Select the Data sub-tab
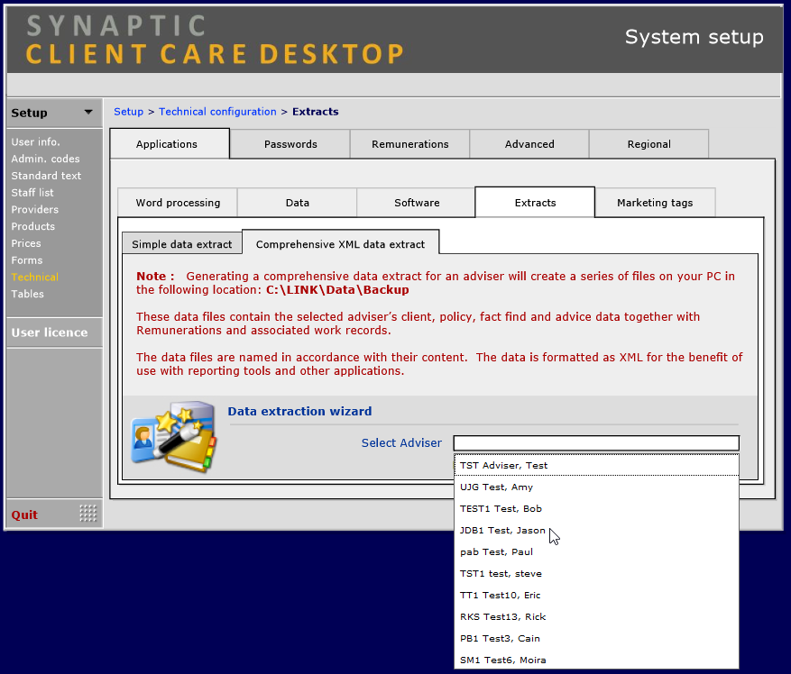 click(x=297, y=203)
